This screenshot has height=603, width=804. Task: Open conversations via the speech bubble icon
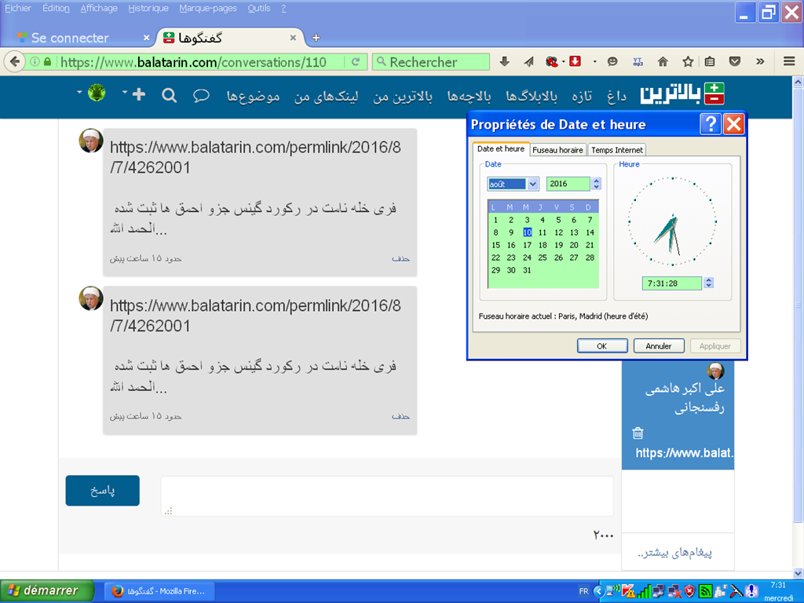coord(201,93)
